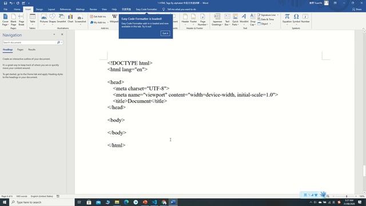Image resolution: width=366 pixels, height=206 pixels.
Task: Open the Windows Start menu
Action: pyautogui.click(x=5, y=202)
